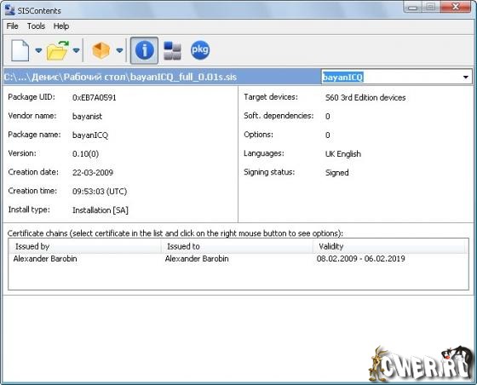Open the Help menu

pos(61,26)
